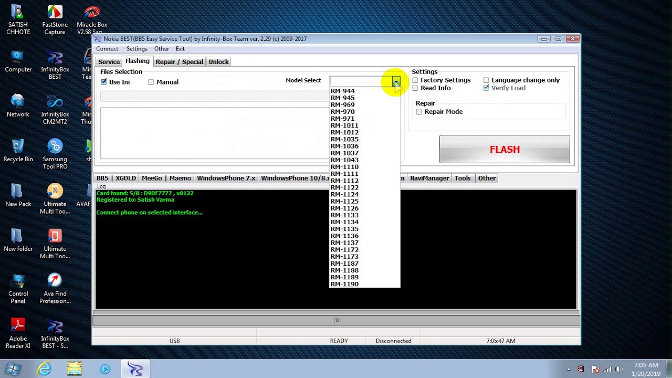Choose RM-969 from the model list
This screenshot has width=672, height=378.
(x=364, y=104)
